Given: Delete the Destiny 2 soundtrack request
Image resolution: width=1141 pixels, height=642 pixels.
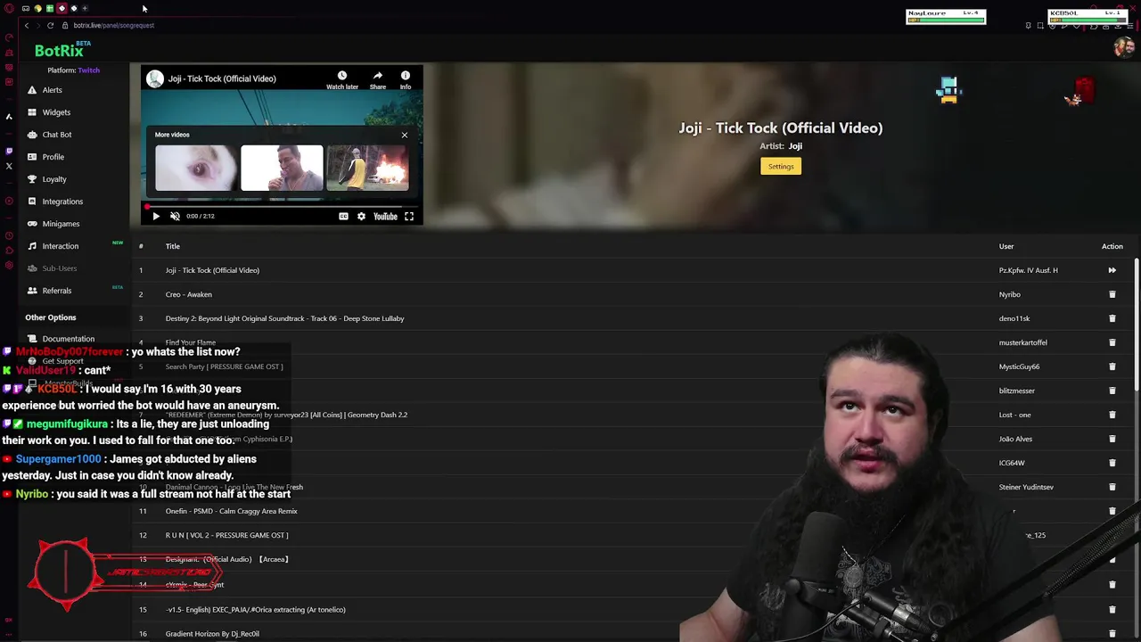Looking at the screenshot, I should click(1112, 318).
